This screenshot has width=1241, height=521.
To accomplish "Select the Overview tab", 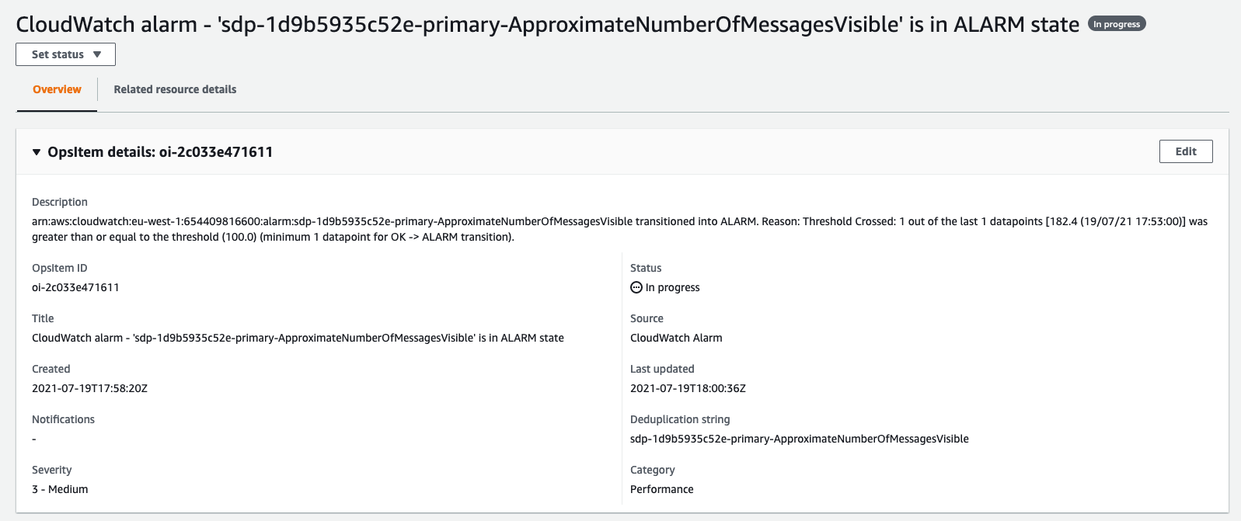I will pyautogui.click(x=57, y=89).
